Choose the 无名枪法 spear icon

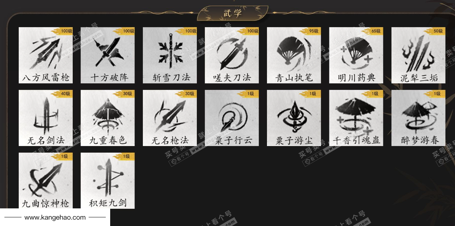pyautogui.click(x=170, y=118)
